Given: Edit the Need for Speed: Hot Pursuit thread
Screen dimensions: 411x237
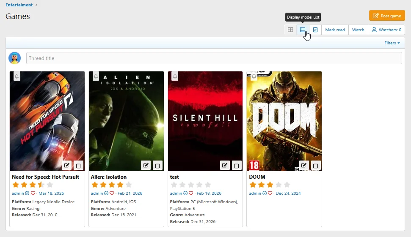Looking at the screenshot, I should coord(67,165).
